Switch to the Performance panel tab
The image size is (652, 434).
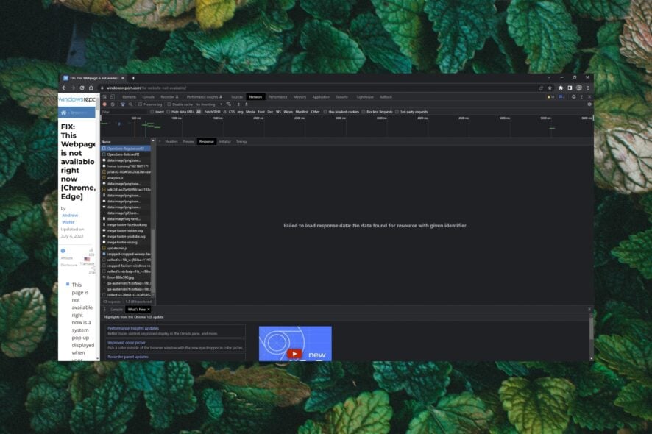[x=277, y=96]
